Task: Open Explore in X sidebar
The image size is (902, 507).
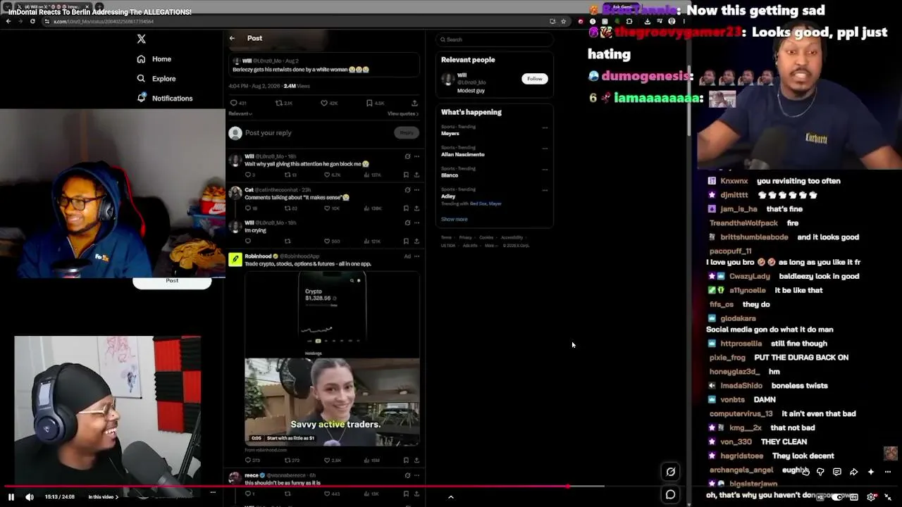Action: (x=156, y=79)
